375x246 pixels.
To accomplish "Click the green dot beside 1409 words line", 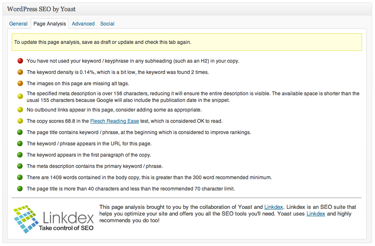I will point(20,178).
